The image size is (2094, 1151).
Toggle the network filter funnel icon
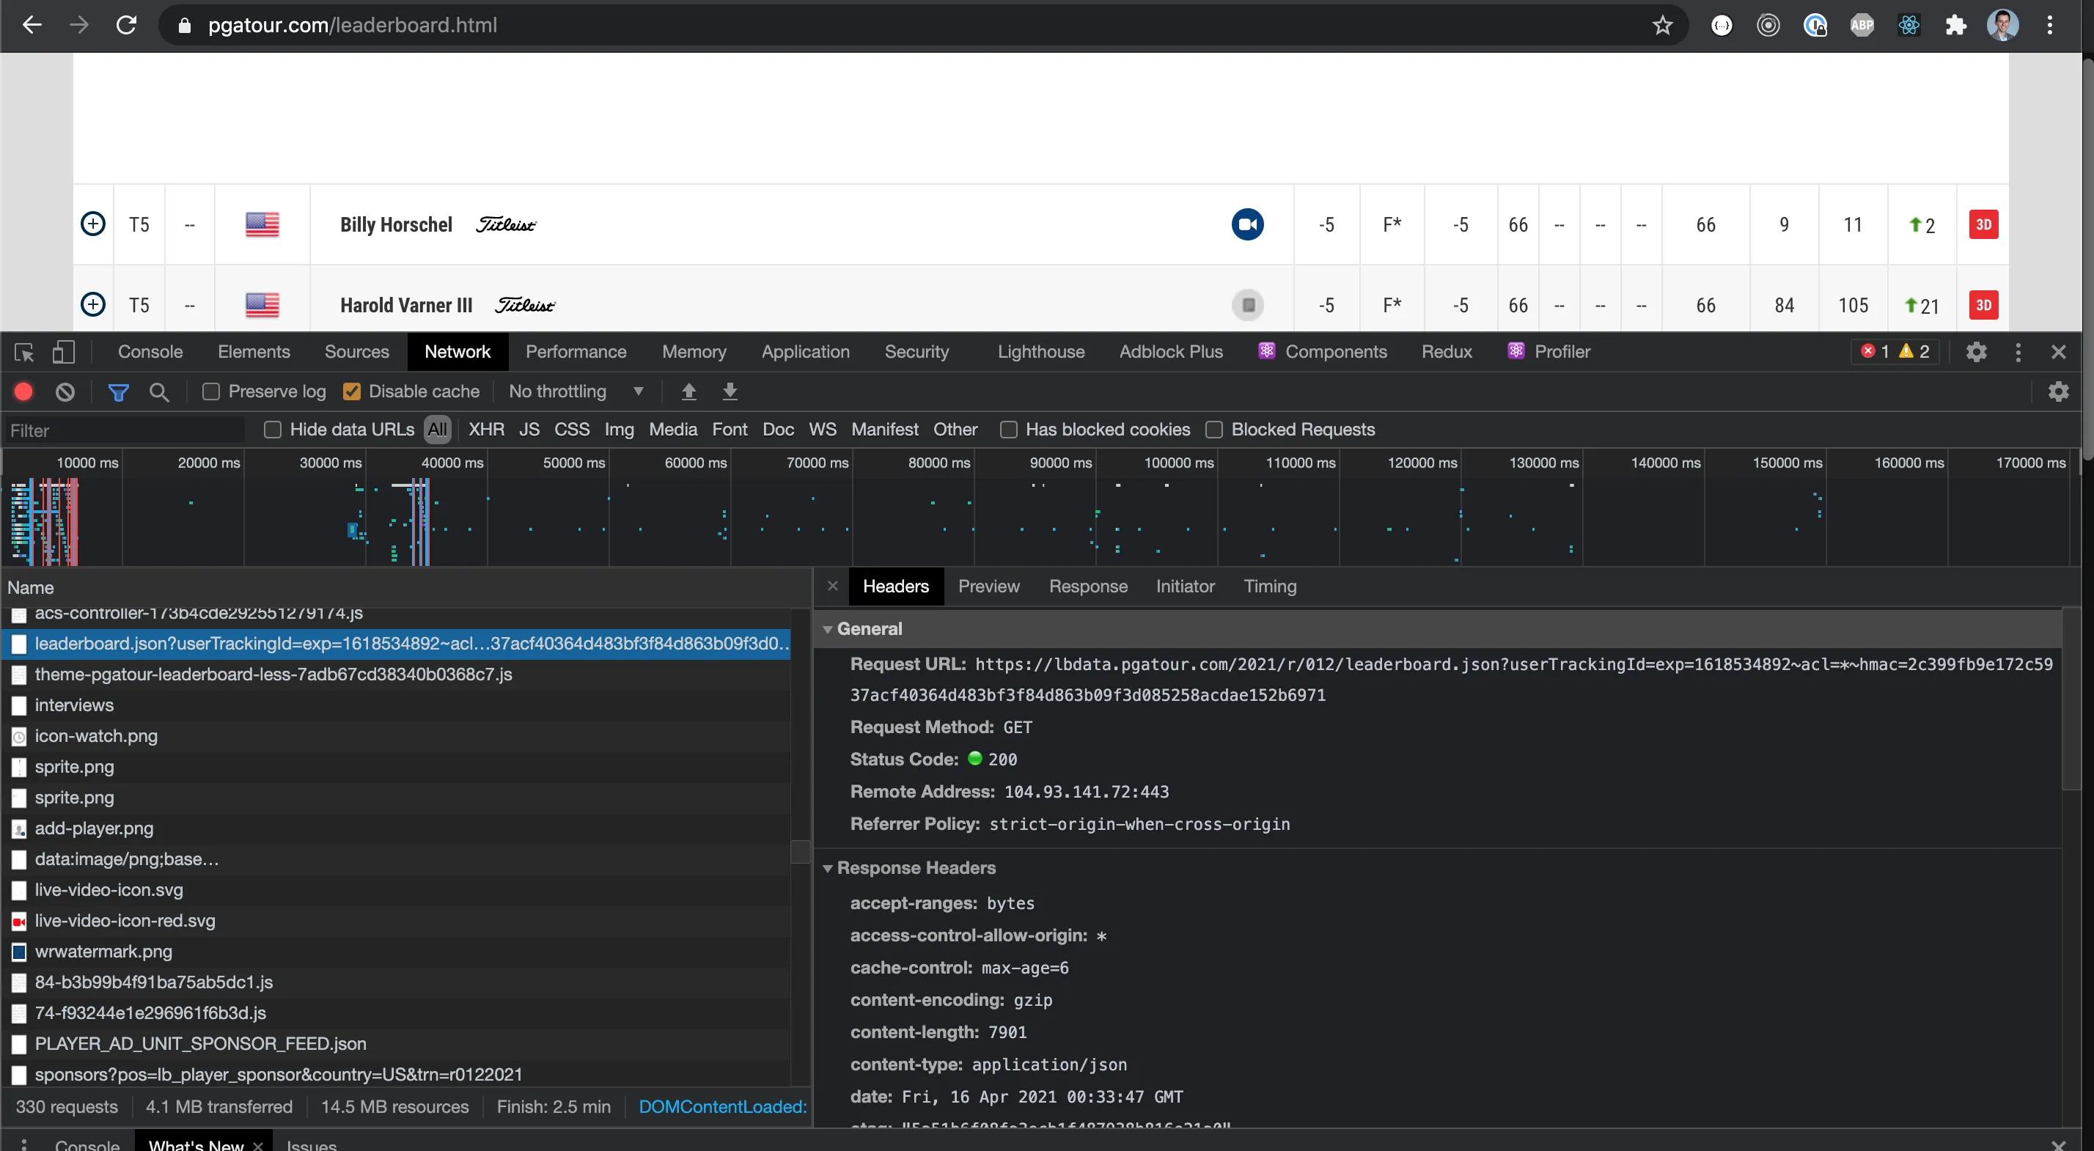click(119, 391)
